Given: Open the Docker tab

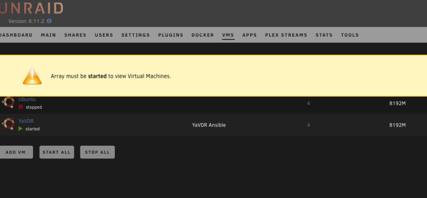Looking at the screenshot, I should pyautogui.click(x=202, y=35).
